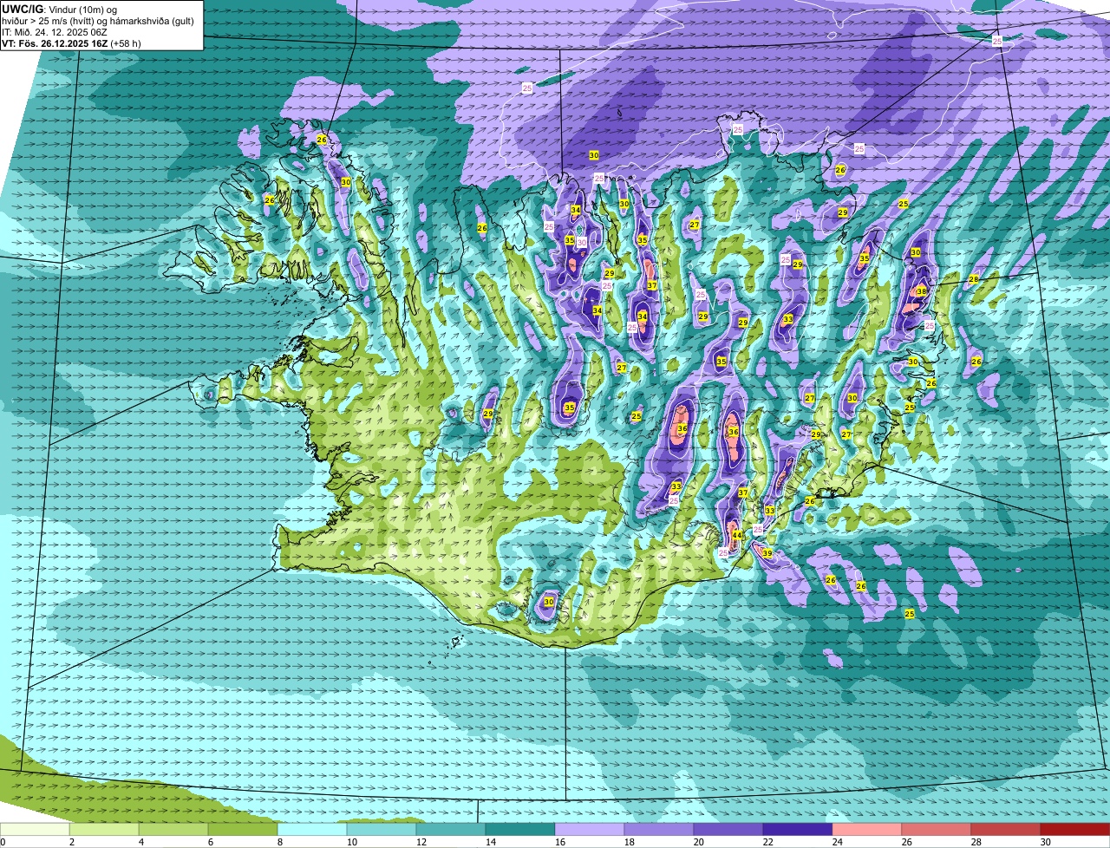Click the legend tick label "8"
The image size is (1110, 848).
click(x=280, y=842)
